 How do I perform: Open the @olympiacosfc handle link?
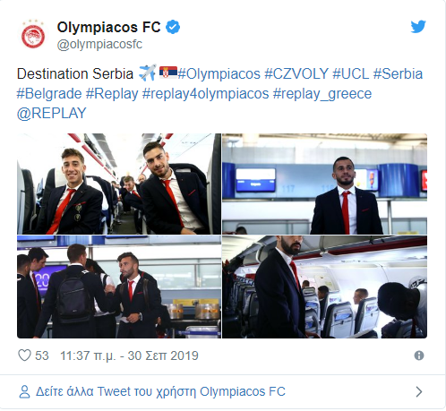point(99,45)
